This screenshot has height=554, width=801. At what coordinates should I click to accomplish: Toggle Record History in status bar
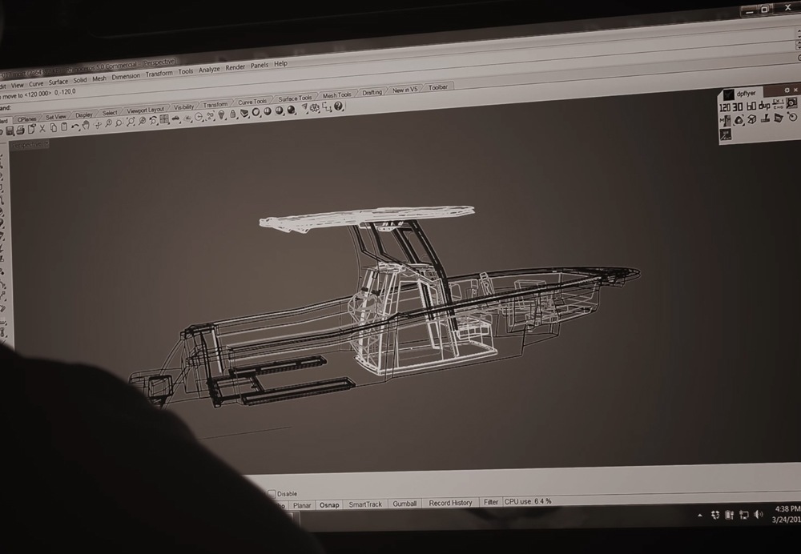click(450, 503)
